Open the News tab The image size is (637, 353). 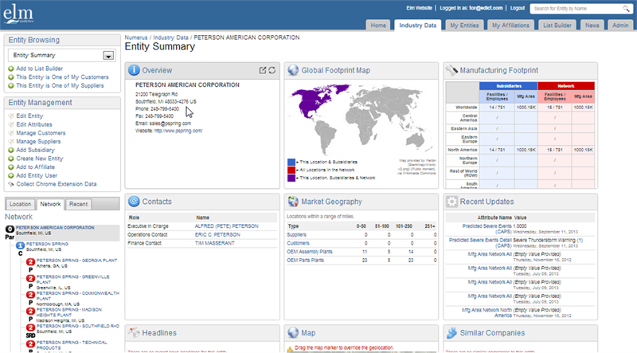pos(592,25)
